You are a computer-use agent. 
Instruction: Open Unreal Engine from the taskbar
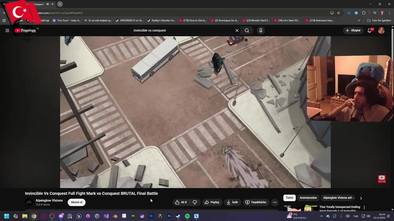[79, 216]
